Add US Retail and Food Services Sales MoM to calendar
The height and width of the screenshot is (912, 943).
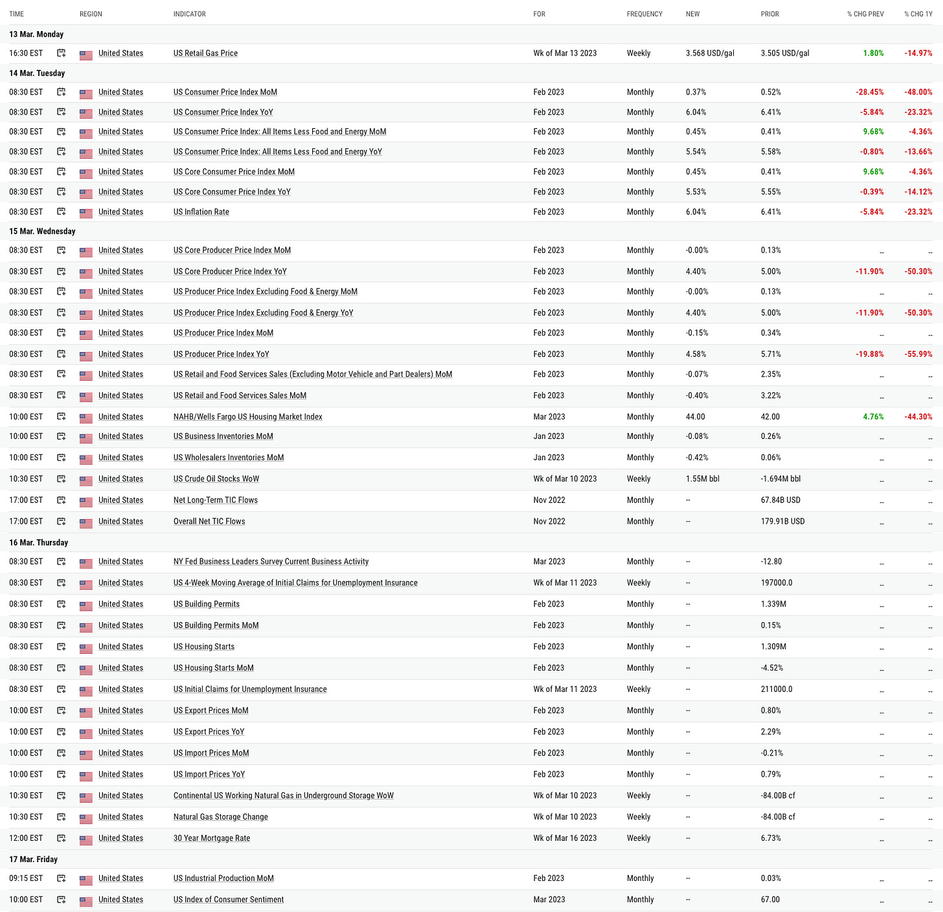coord(62,395)
